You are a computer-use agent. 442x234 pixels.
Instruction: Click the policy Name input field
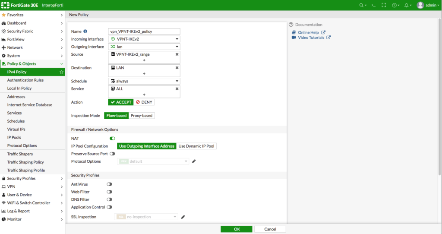[x=144, y=31]
